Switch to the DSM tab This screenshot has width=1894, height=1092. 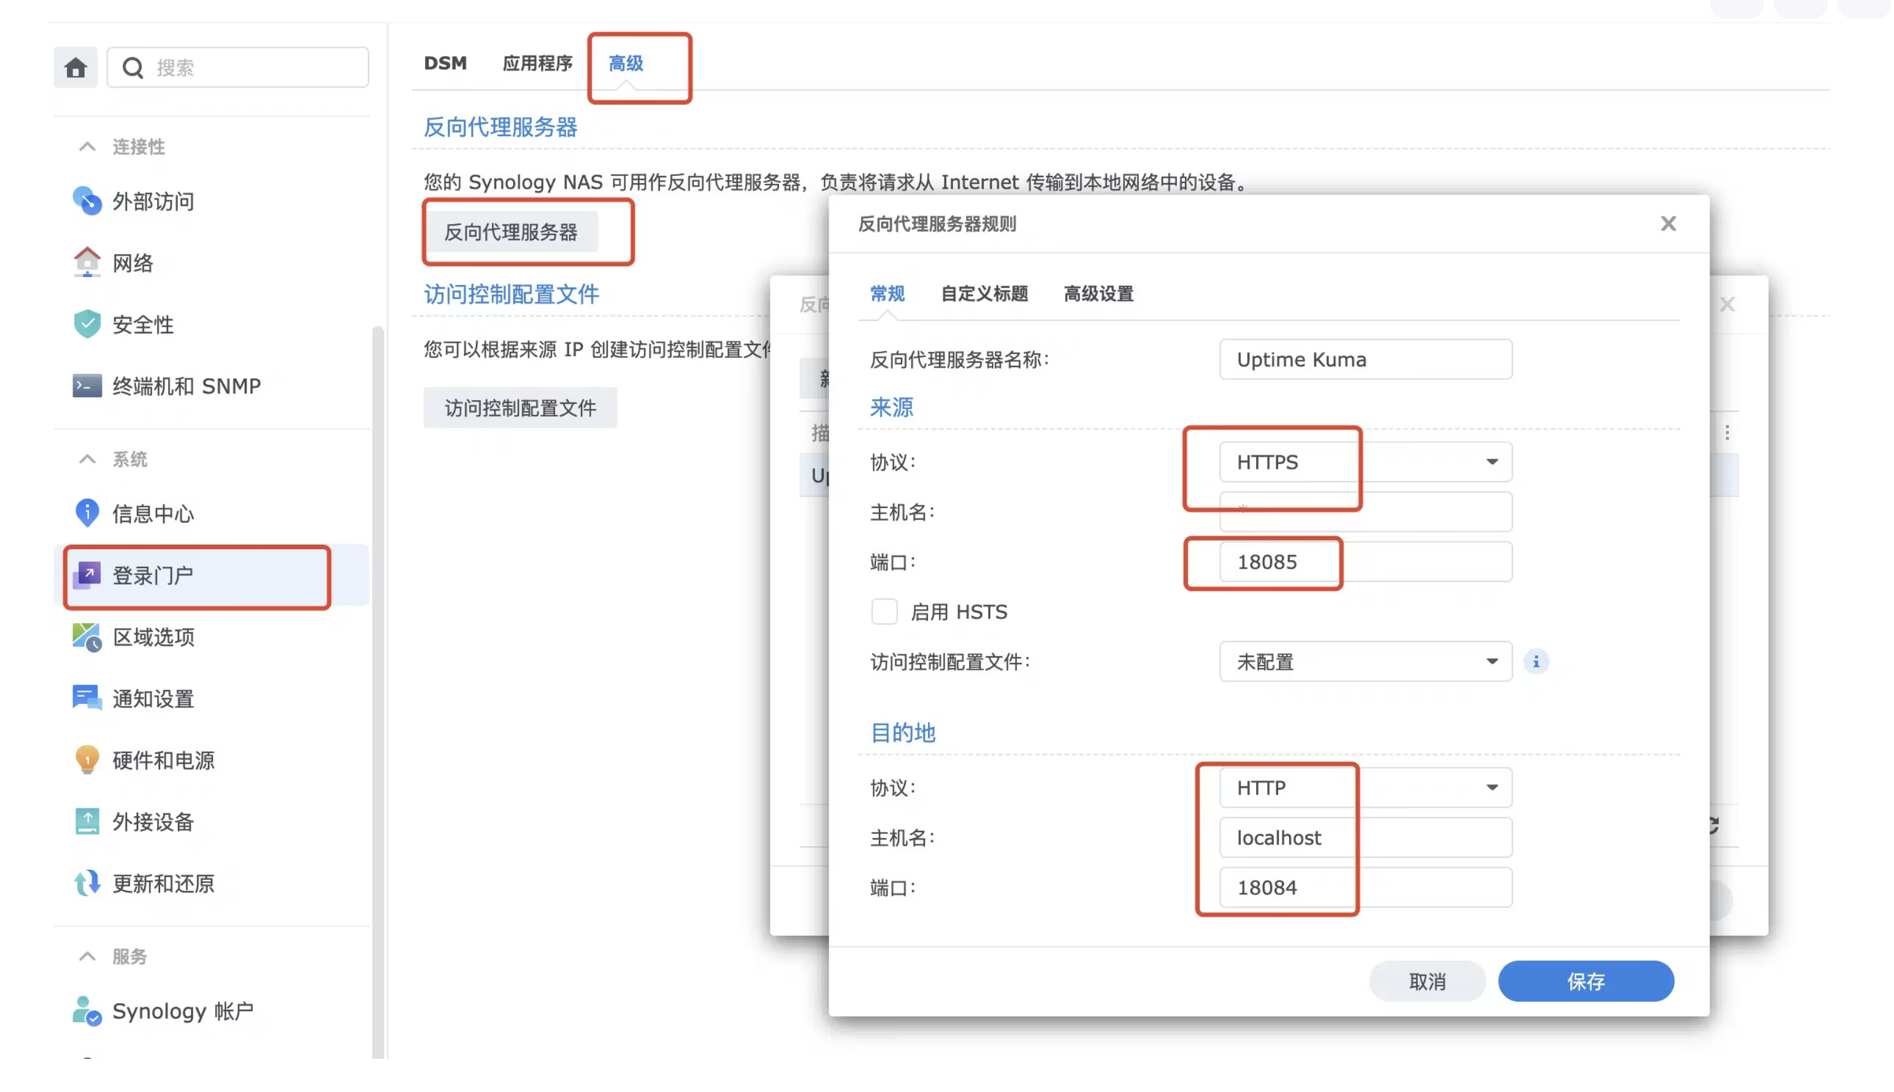pyautogui.click(x=445, y=63)
